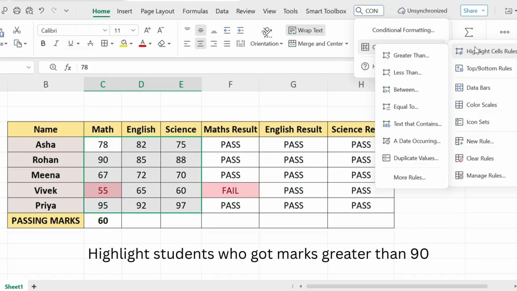Click the Undo arrow
The image size is (517, 291).
41,11
